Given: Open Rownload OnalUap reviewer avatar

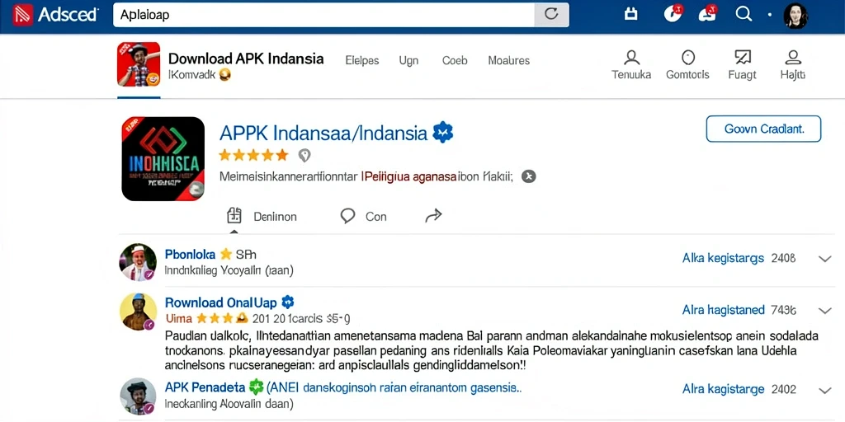Looking at the screenshot, I should (138, 312).
